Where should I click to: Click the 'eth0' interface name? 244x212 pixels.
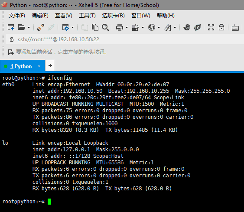[8, 85]
